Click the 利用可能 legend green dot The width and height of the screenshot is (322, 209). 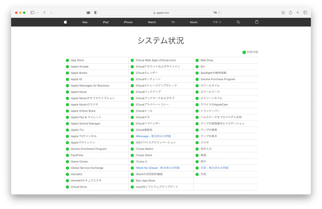[244, 52]
